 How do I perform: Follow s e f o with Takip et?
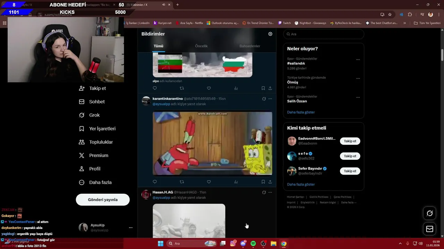pos(350,156)
